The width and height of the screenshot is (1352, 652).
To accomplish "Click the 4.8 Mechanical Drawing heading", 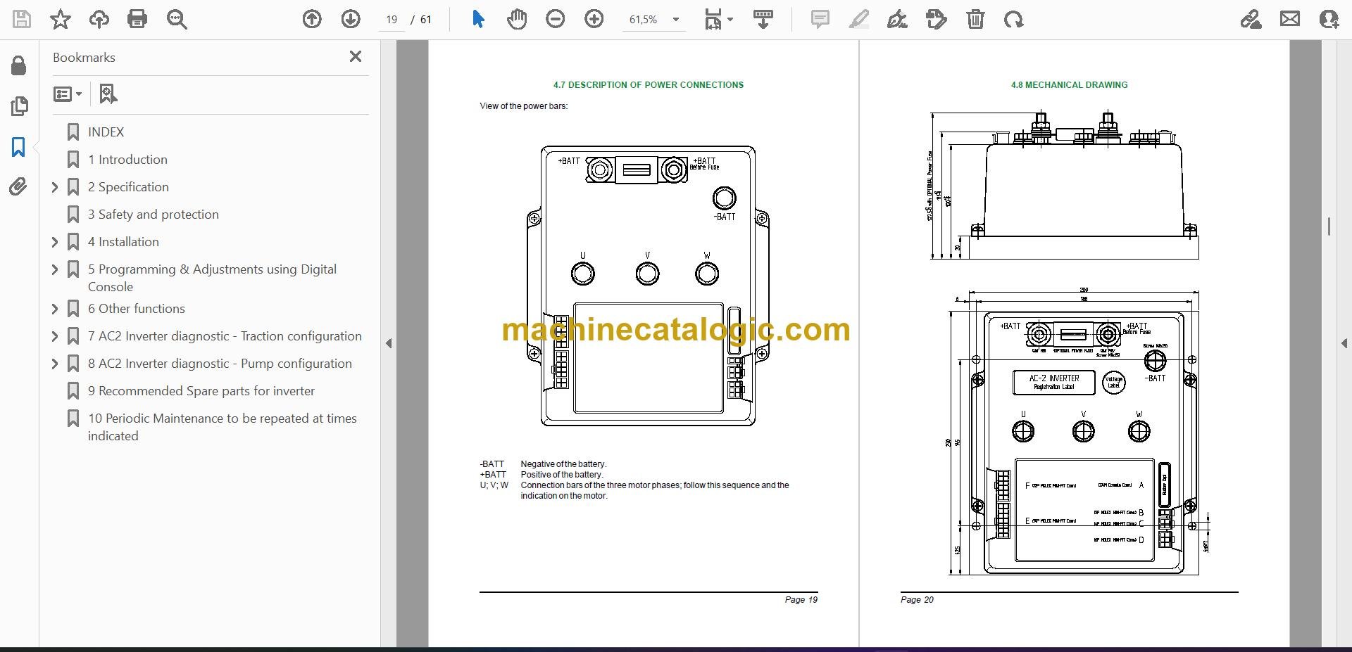I will point(1069,85).
